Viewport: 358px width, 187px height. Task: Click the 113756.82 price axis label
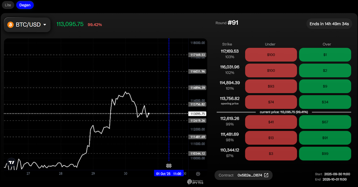[198, 104]
